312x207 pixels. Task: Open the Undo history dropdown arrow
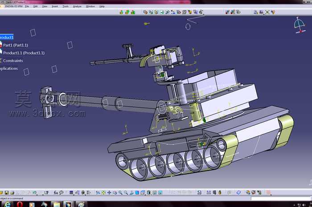[x=37, y=194]
